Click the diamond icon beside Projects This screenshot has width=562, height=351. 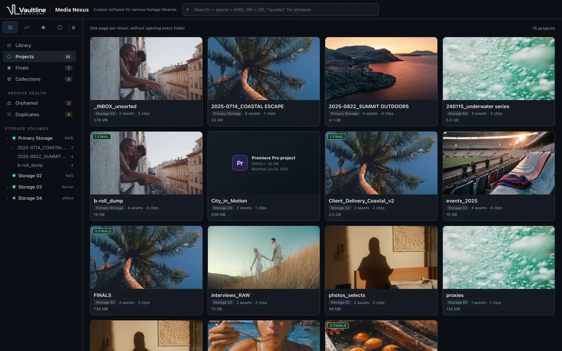coord(9,57)
